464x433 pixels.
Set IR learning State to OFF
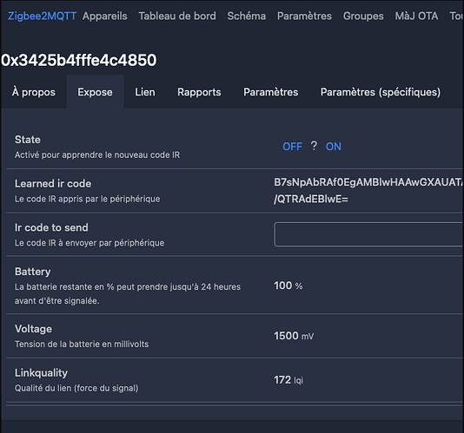tap(292, 147)
